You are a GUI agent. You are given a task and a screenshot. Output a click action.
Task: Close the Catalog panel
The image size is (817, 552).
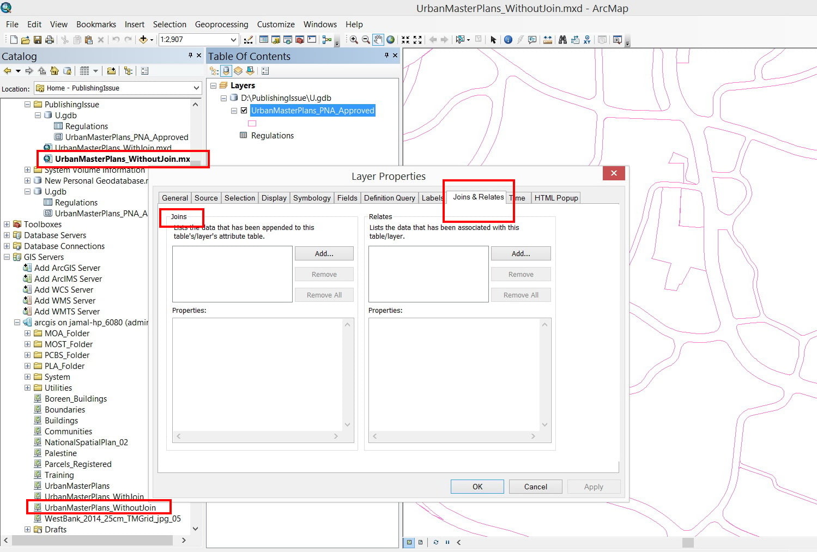(199, 56)
